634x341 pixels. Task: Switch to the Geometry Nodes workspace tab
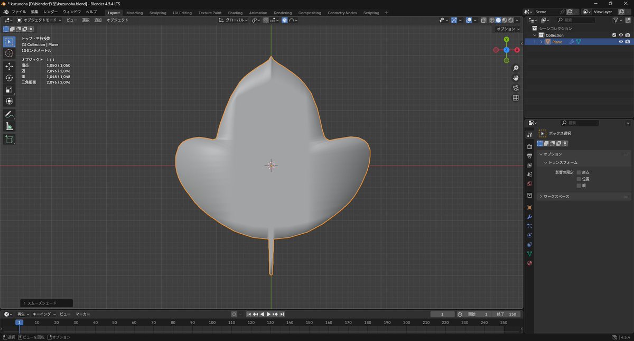coord(342,13)
